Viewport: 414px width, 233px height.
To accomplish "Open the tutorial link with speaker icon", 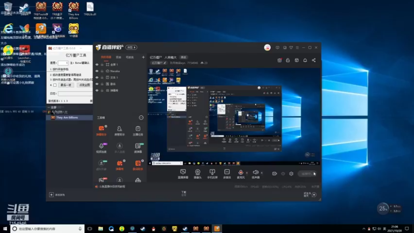I will 111,186.
